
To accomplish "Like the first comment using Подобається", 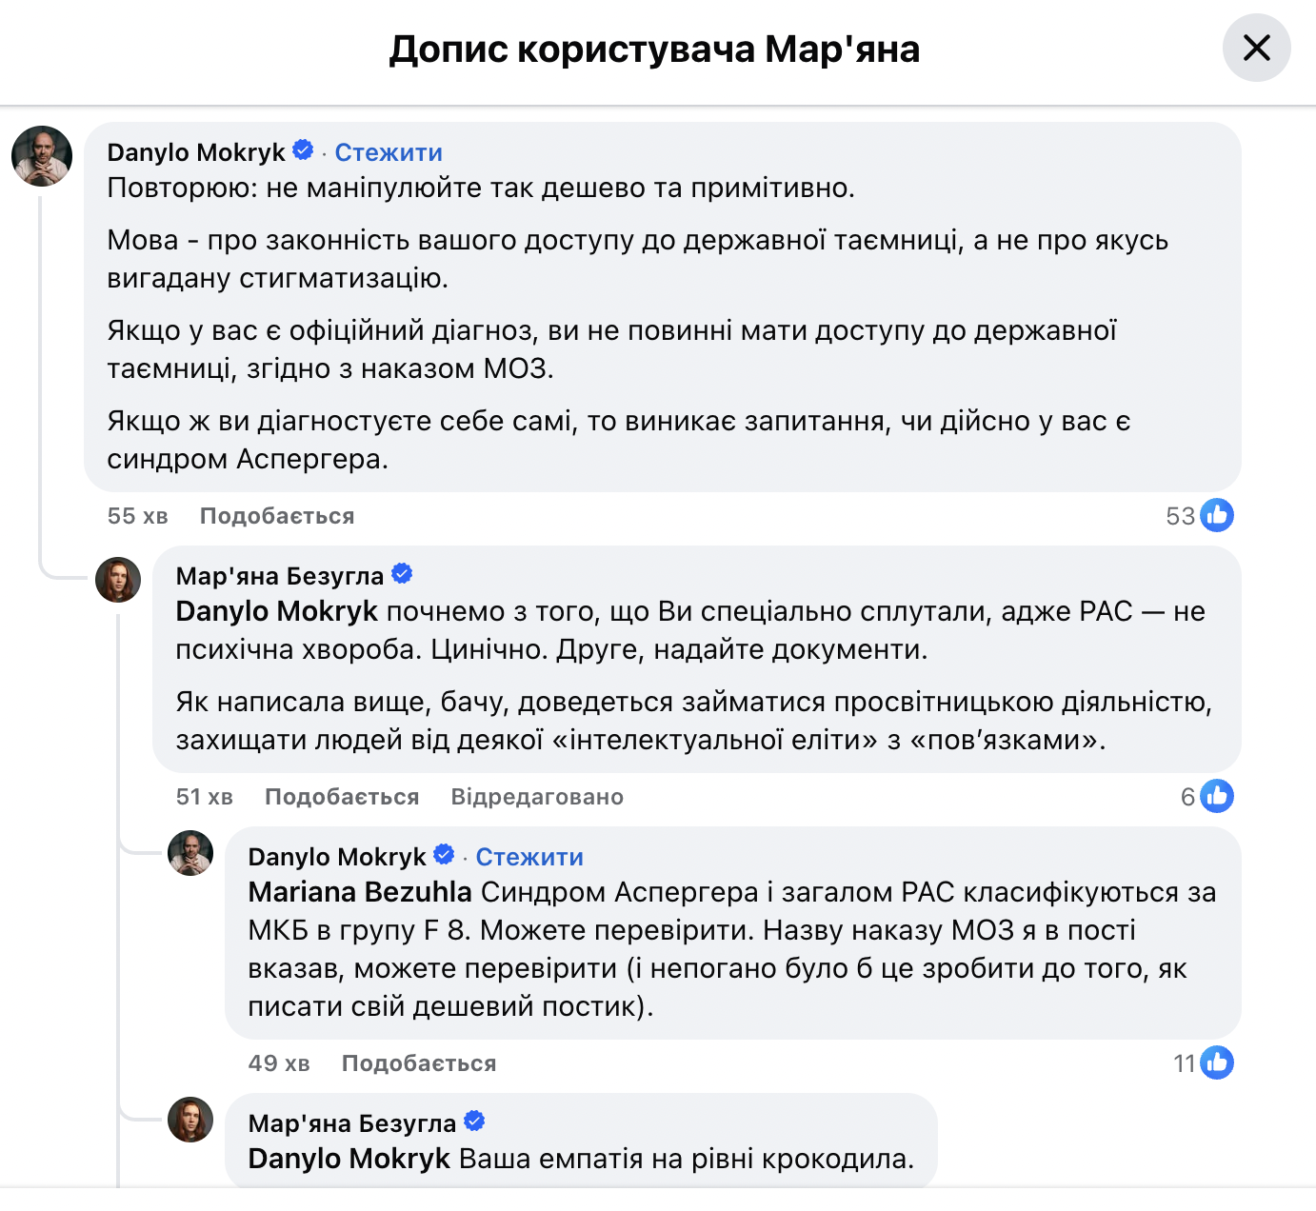I will tap(277, 516).
